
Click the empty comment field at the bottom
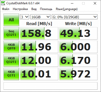coord(51,86)
